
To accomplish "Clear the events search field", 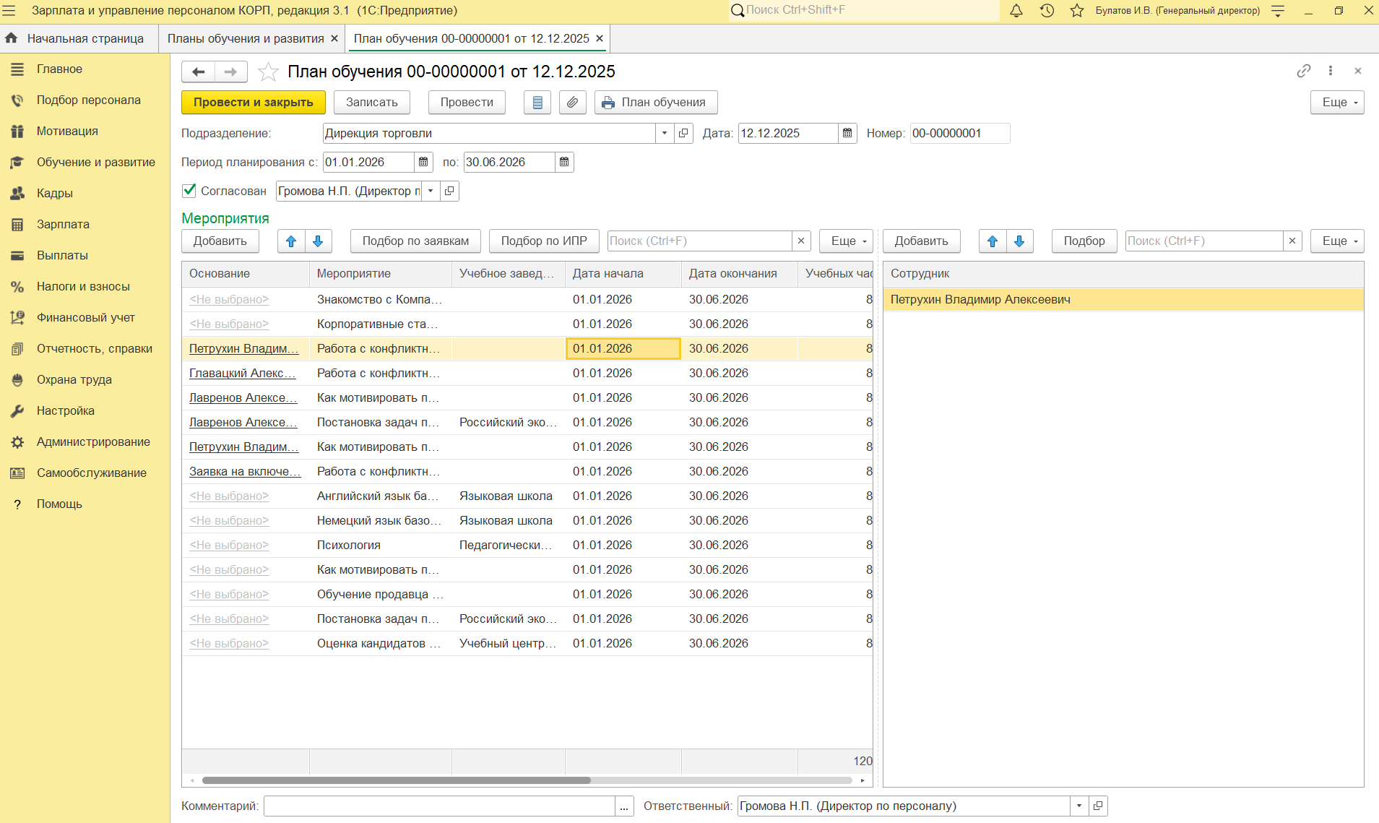I will 800,241.
